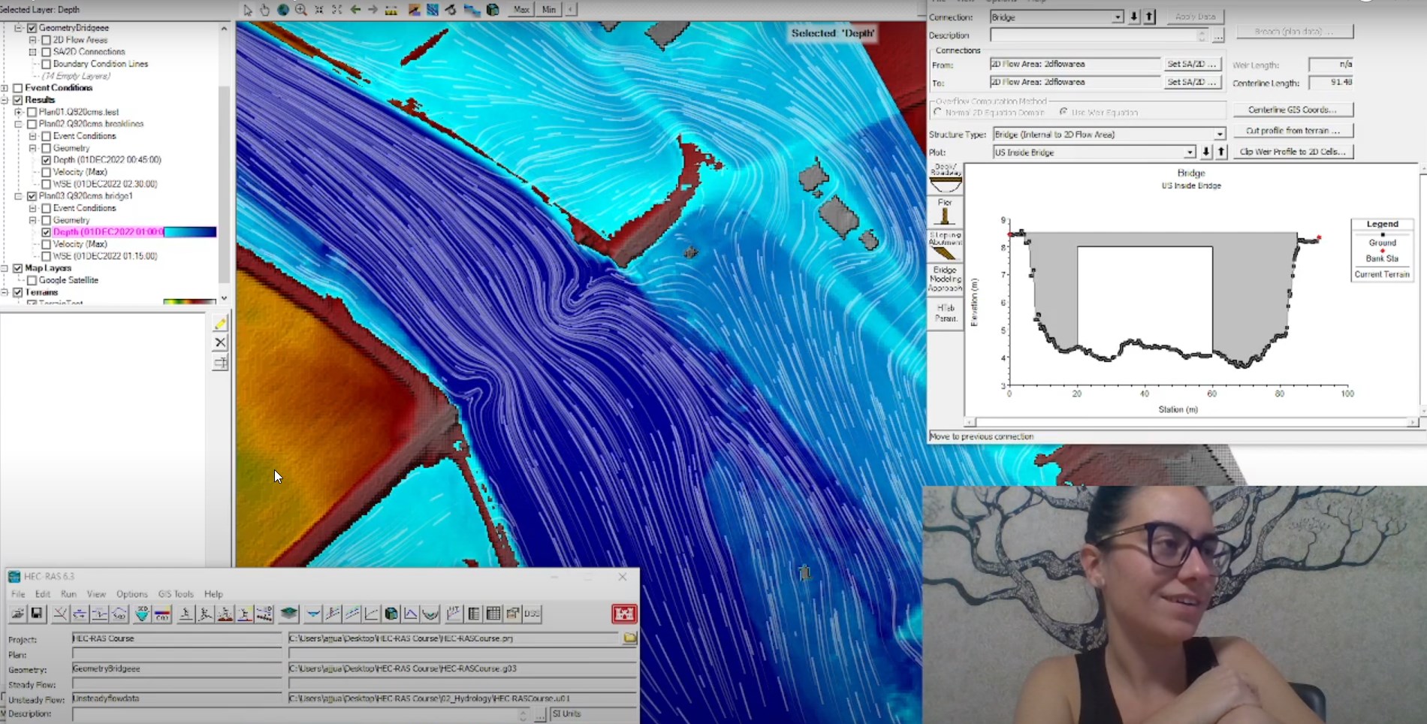The height and width of the screenshot is (724, 1427).
Task: Open RAS Mapper green layered map icon
Action: coord(289,614)
